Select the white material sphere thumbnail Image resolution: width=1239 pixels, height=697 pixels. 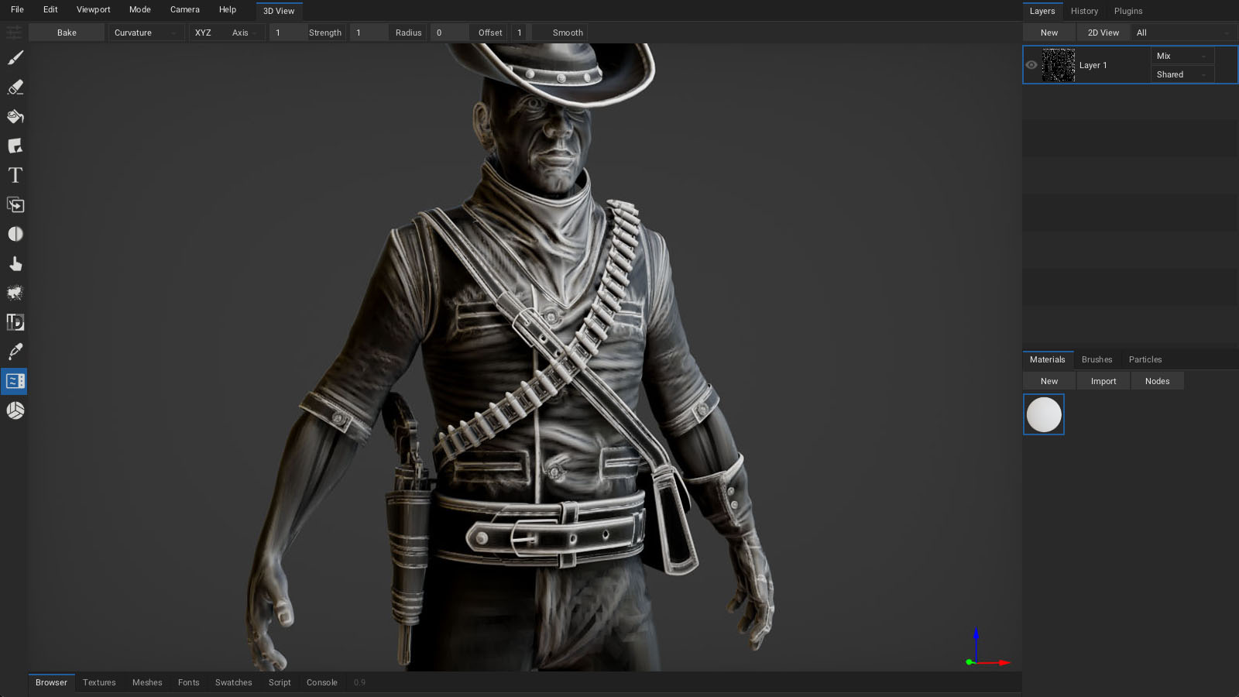point(1043,414)
